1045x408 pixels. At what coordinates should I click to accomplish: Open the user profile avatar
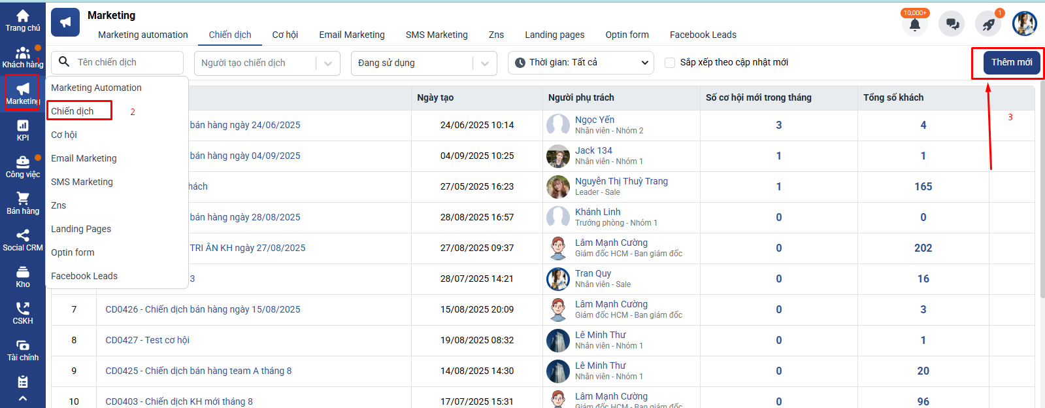[x=1024, y=24]
